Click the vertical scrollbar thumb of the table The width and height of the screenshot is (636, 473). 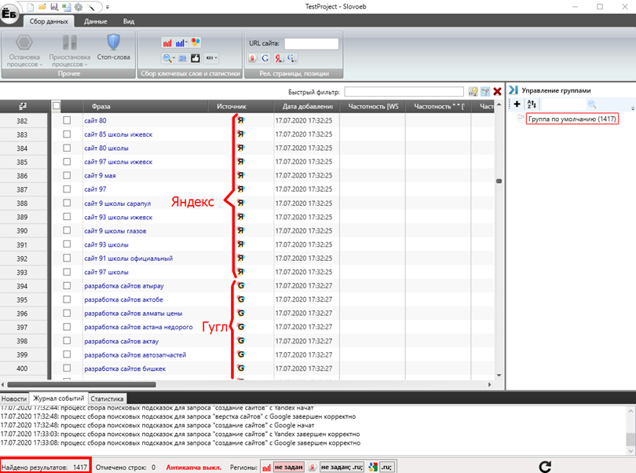pos(499,181)
